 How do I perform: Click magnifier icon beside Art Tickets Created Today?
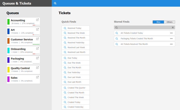pos(117,33)
